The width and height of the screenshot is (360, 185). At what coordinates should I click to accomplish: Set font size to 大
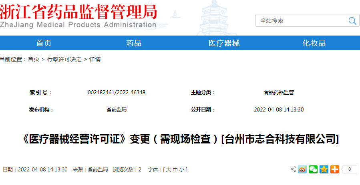pos(169,170)
